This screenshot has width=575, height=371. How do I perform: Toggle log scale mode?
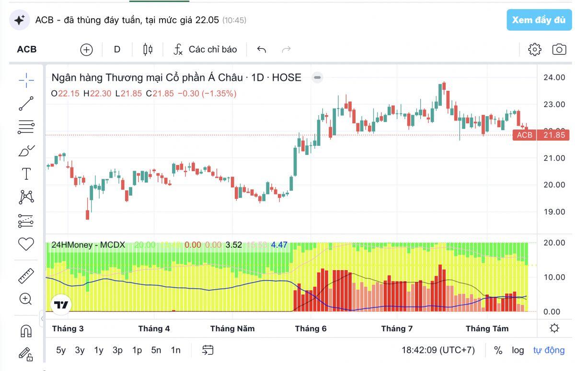click(x=517, y=350)
